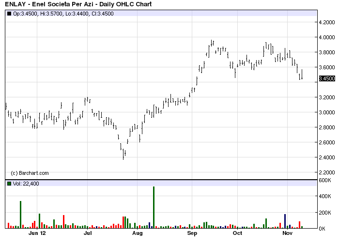Click the 3.6000 price axis label
339x248 pixels.
327,67
